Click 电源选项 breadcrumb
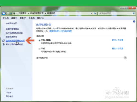Screen dimensions: 137x102 click(51, 13)
